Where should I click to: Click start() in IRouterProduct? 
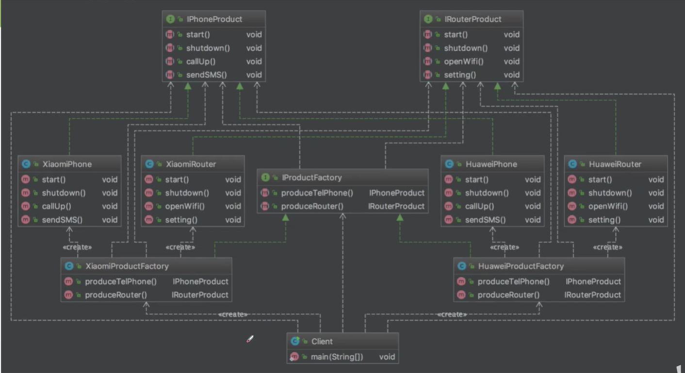pyautogui.click(x=456, y=34)
